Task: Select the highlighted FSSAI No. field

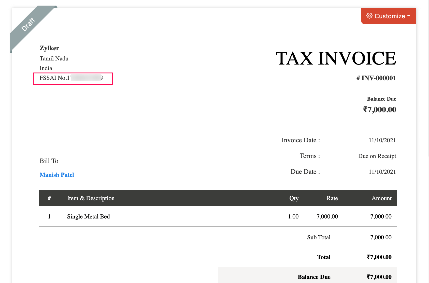Action: pyautogui.click(x=72, y=78)
